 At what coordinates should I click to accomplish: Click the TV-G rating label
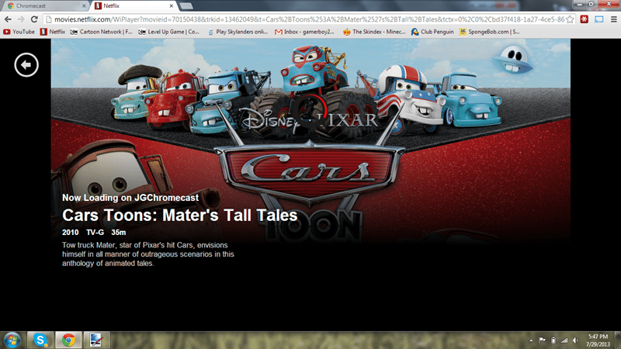click(95, 232)
